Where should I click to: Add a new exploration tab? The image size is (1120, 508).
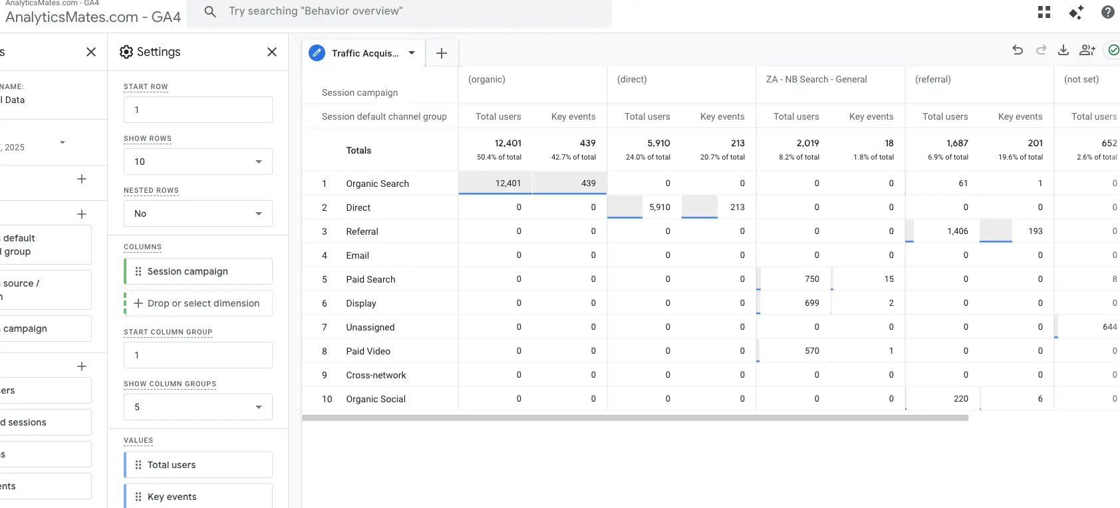pyautogui.click(x=442, y=53)
